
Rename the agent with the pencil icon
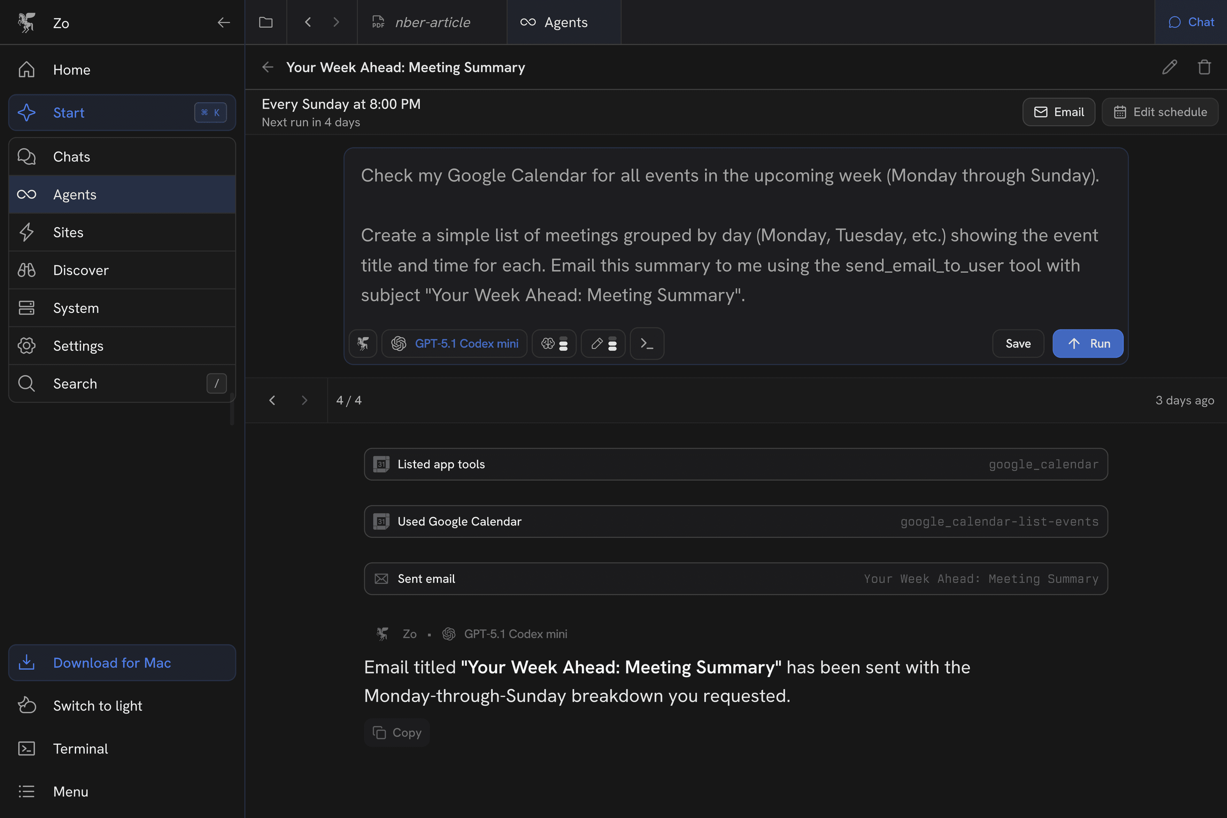pos(1169,67)
